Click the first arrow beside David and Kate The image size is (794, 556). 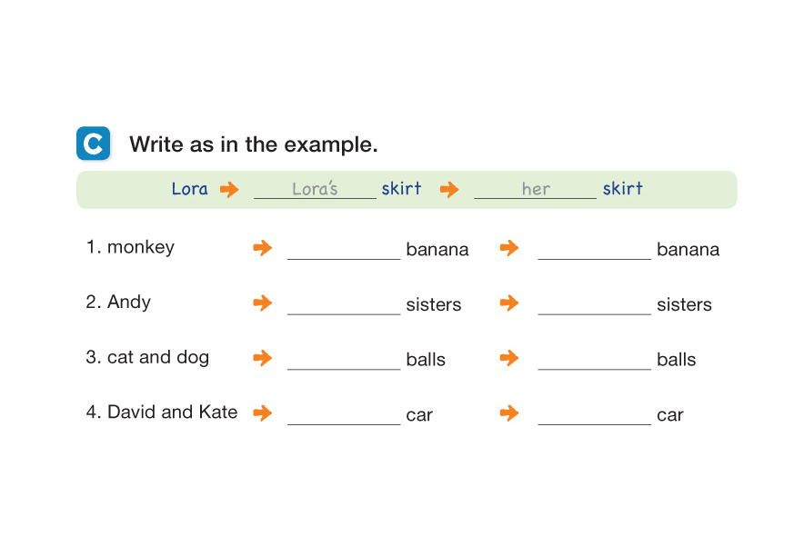tap(263, 413)
